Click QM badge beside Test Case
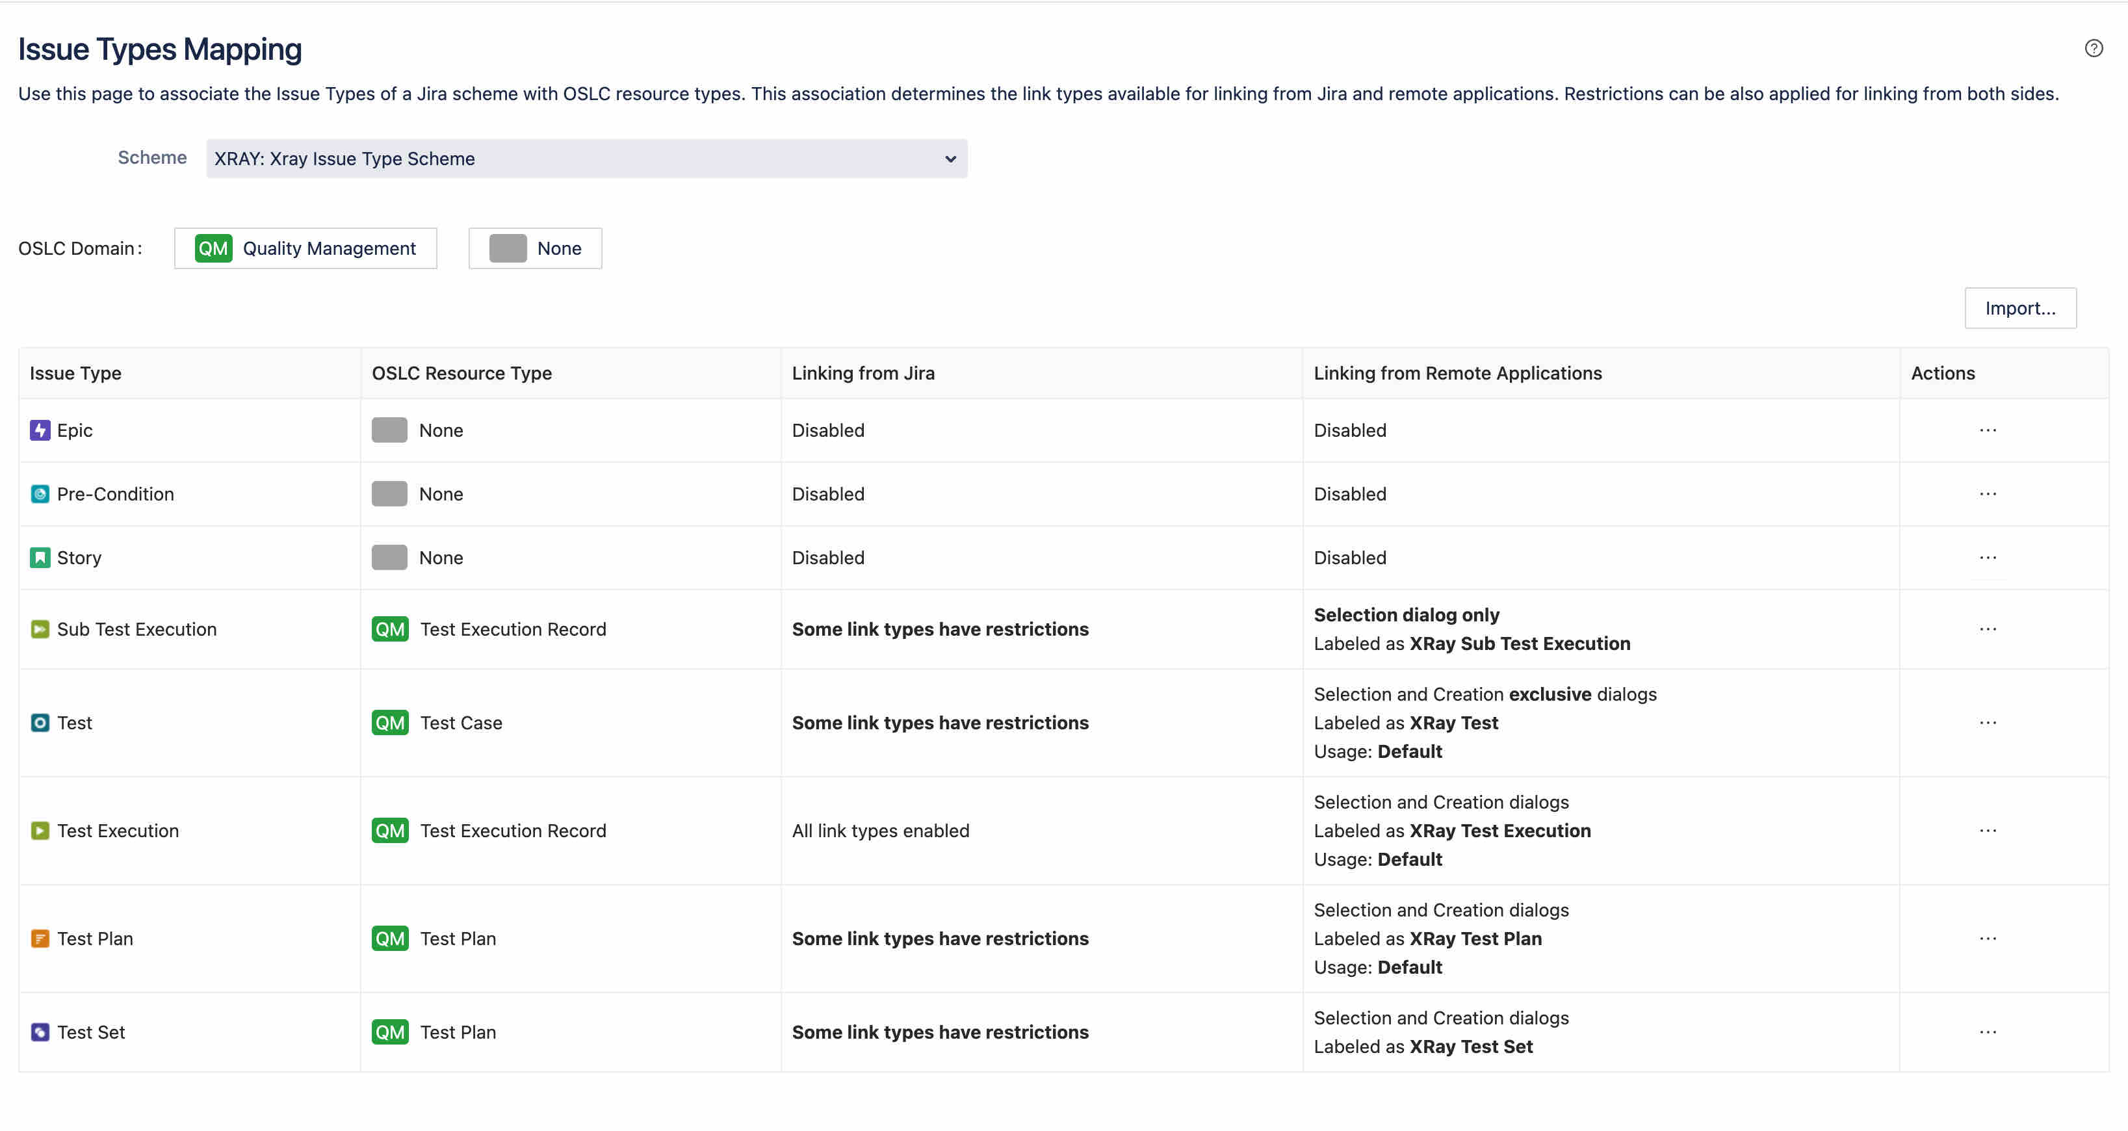This screenshot has width=2128, height=1131. click(x=390, y=723)
